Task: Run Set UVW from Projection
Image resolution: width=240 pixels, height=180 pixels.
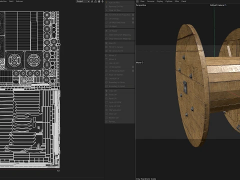Action: pos(118,14)
